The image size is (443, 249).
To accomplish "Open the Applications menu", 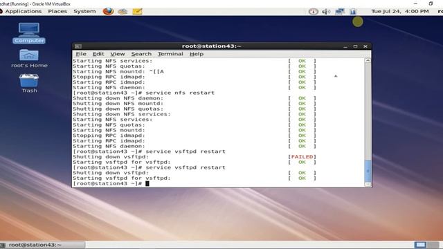I will 23,11.
